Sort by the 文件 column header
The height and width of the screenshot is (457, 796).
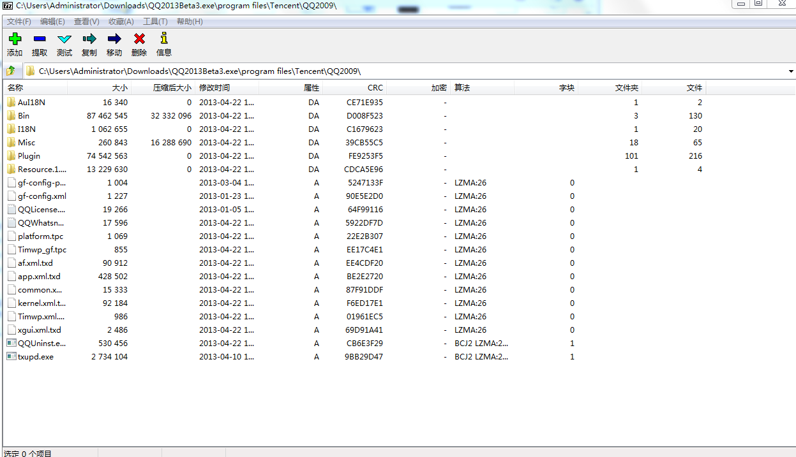[x=673, y=88]
